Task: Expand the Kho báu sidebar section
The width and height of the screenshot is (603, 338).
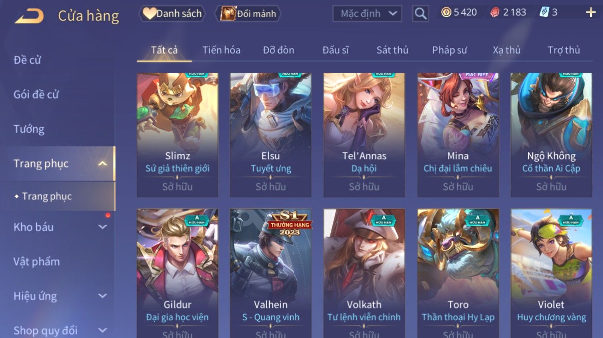Action: 103,227
